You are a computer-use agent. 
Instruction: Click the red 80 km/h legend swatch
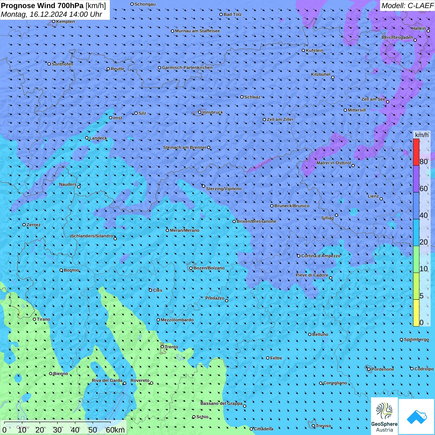pos(416,152)
